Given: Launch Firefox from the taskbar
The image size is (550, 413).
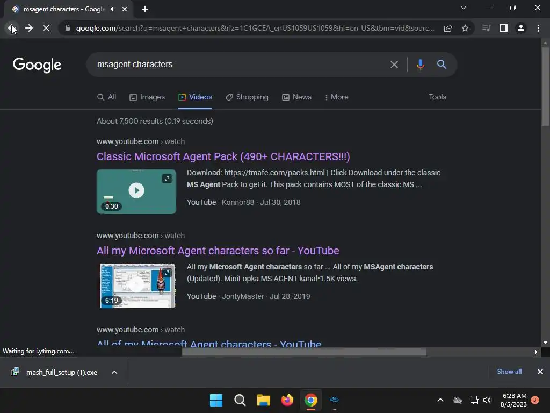Looking at the screenshot, I should [x=287, y=400].
